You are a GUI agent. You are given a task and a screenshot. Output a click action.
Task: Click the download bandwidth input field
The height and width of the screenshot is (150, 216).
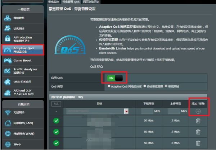click(147, 111)
